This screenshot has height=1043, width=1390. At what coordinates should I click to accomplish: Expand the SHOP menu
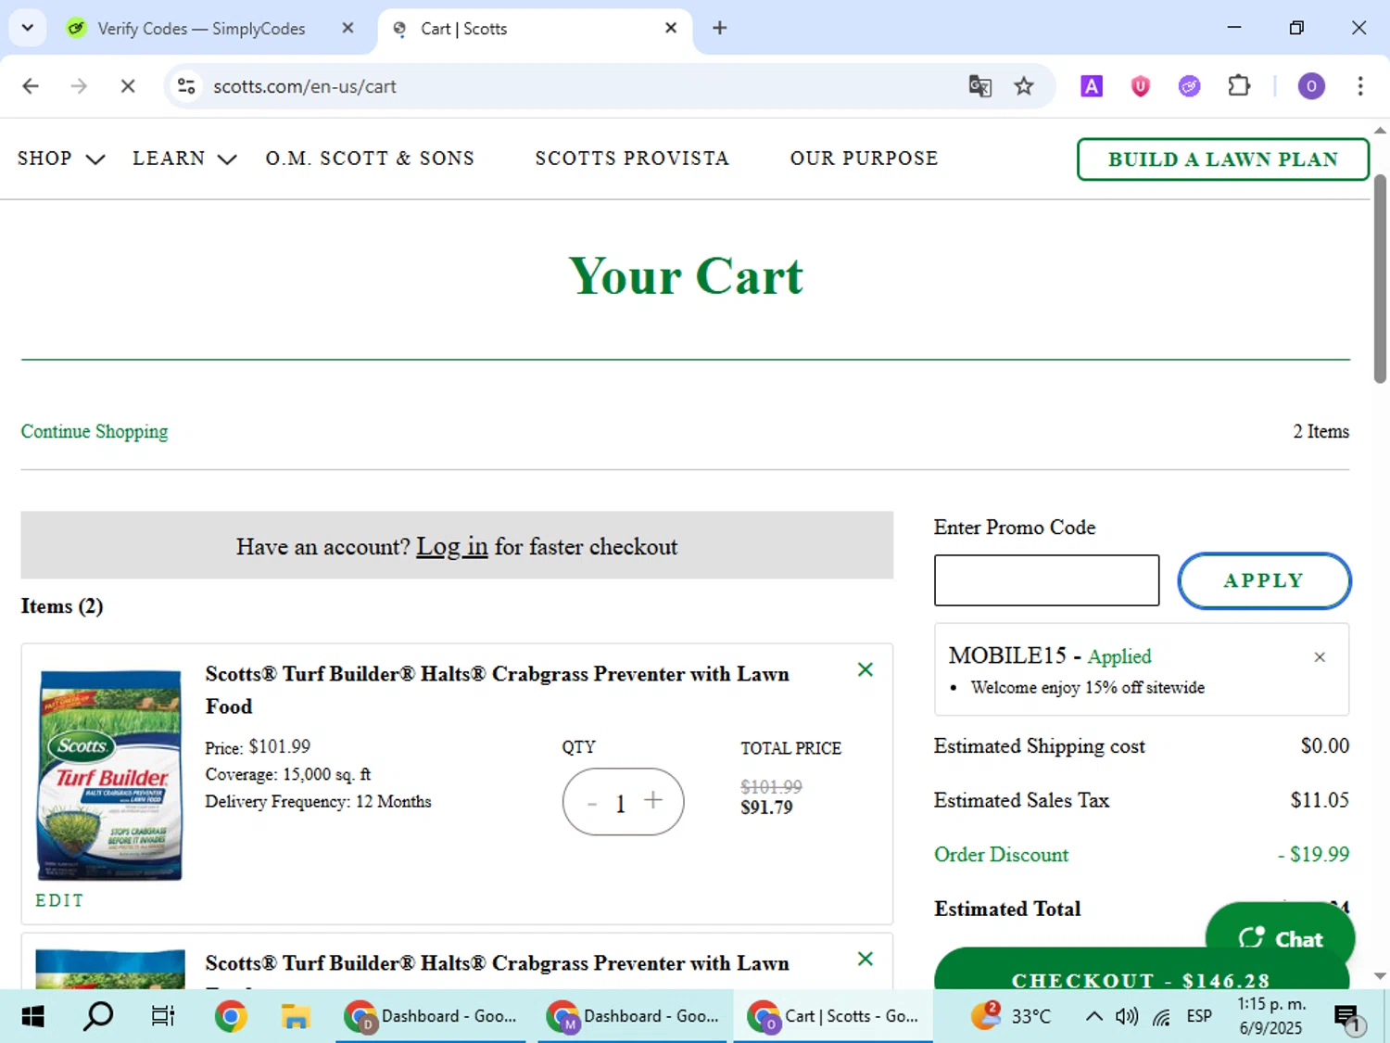(61, 159)
